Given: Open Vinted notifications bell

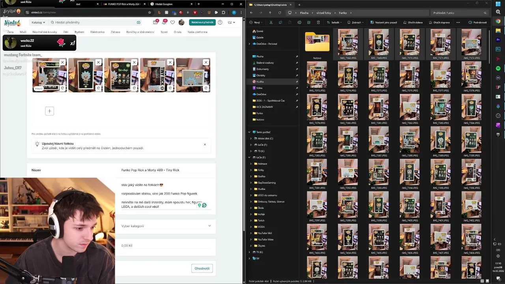Looking at the screenshot, I should pos(164,22).
